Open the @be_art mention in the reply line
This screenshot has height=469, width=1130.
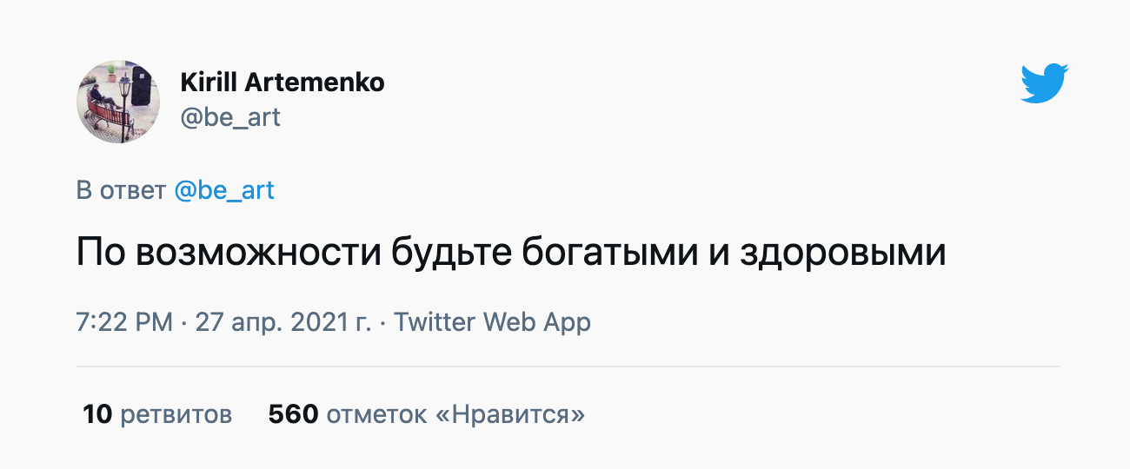click(224, 190)
